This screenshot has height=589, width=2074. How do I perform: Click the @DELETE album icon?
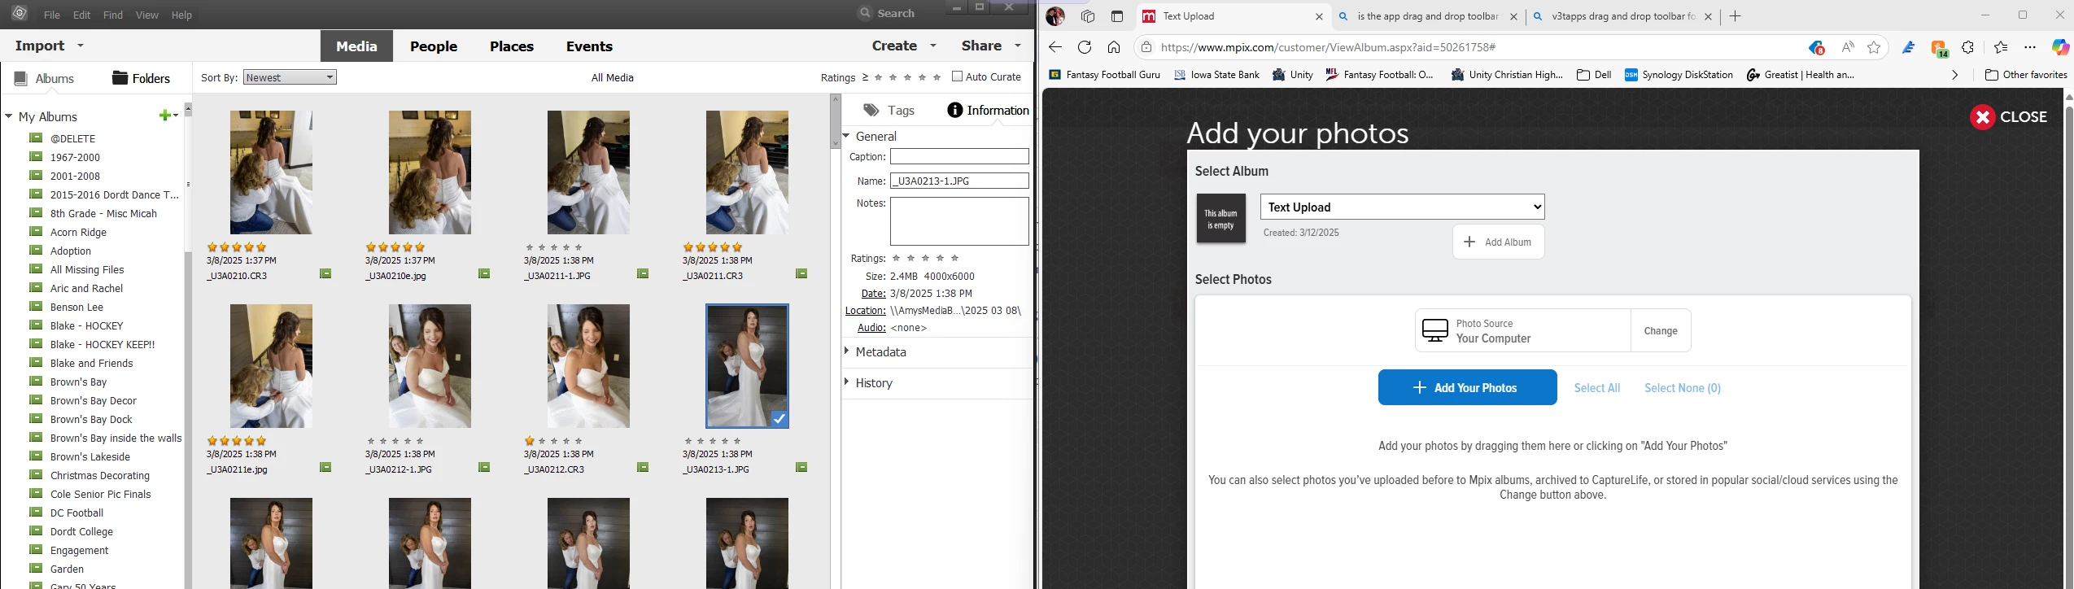pos(36,138)
